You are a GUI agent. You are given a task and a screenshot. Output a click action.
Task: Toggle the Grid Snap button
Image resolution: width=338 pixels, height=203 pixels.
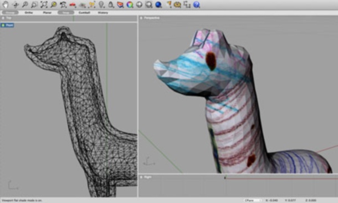(10, 13)
